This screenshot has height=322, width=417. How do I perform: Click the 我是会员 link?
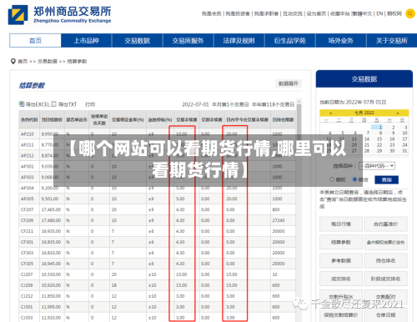(212, 13)
